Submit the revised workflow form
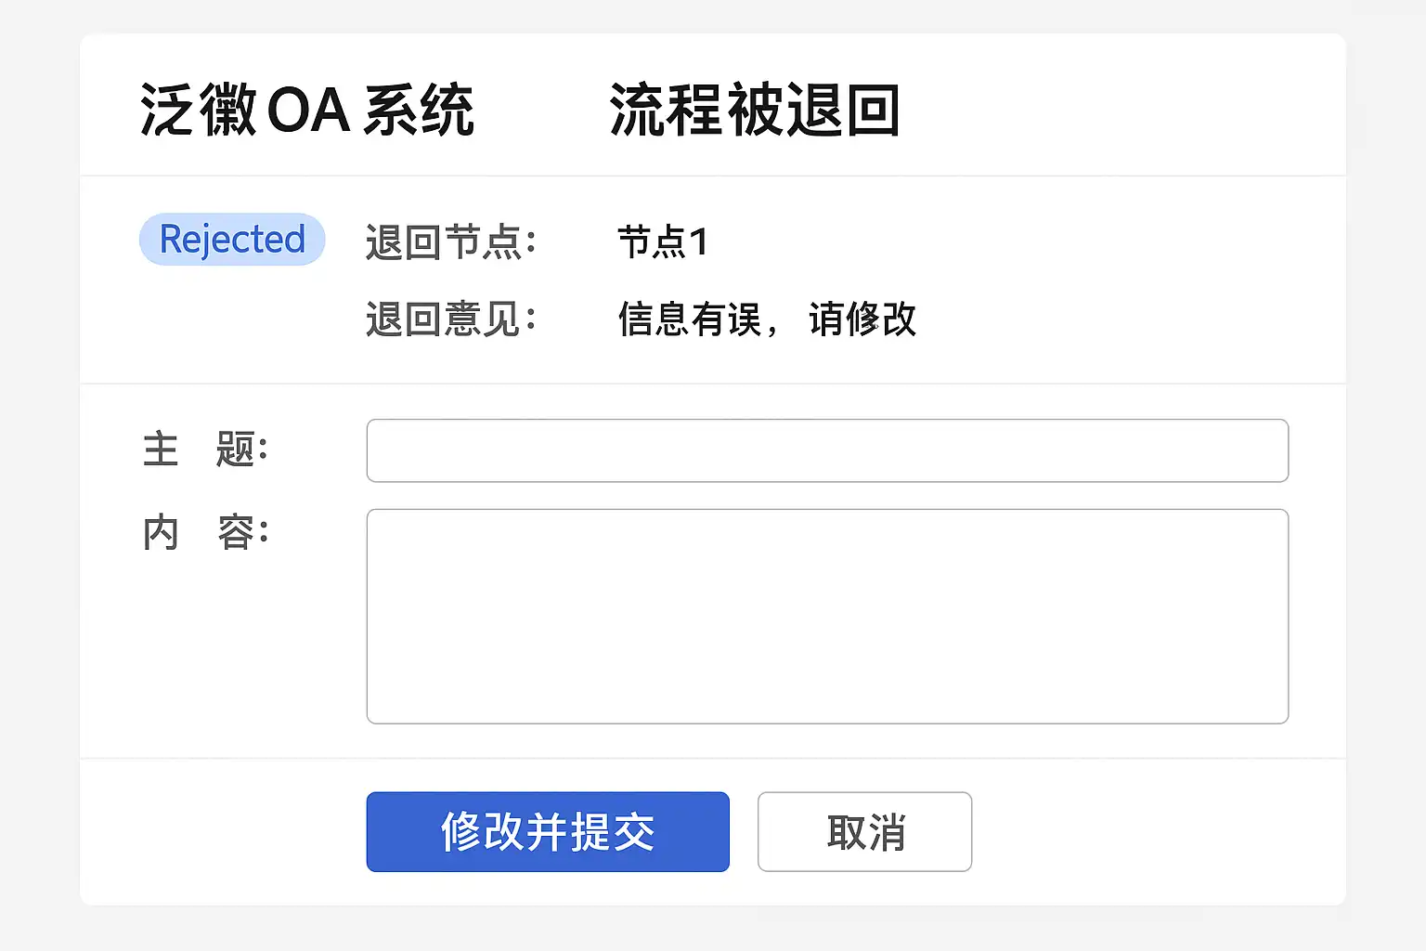This screenshot has height=951, width=1426. (x=548, y=831)
